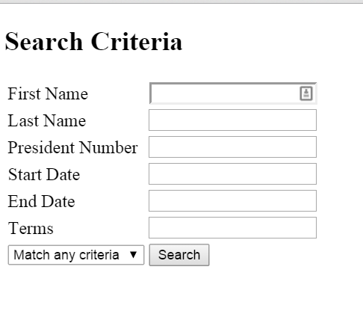Click the gray bar at top of page

(181, 1)
